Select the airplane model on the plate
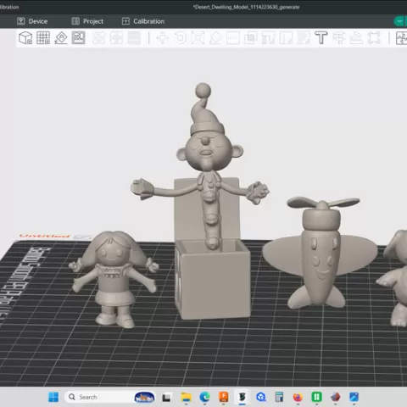This screenshot has height=407, width=407. [321, 252]
